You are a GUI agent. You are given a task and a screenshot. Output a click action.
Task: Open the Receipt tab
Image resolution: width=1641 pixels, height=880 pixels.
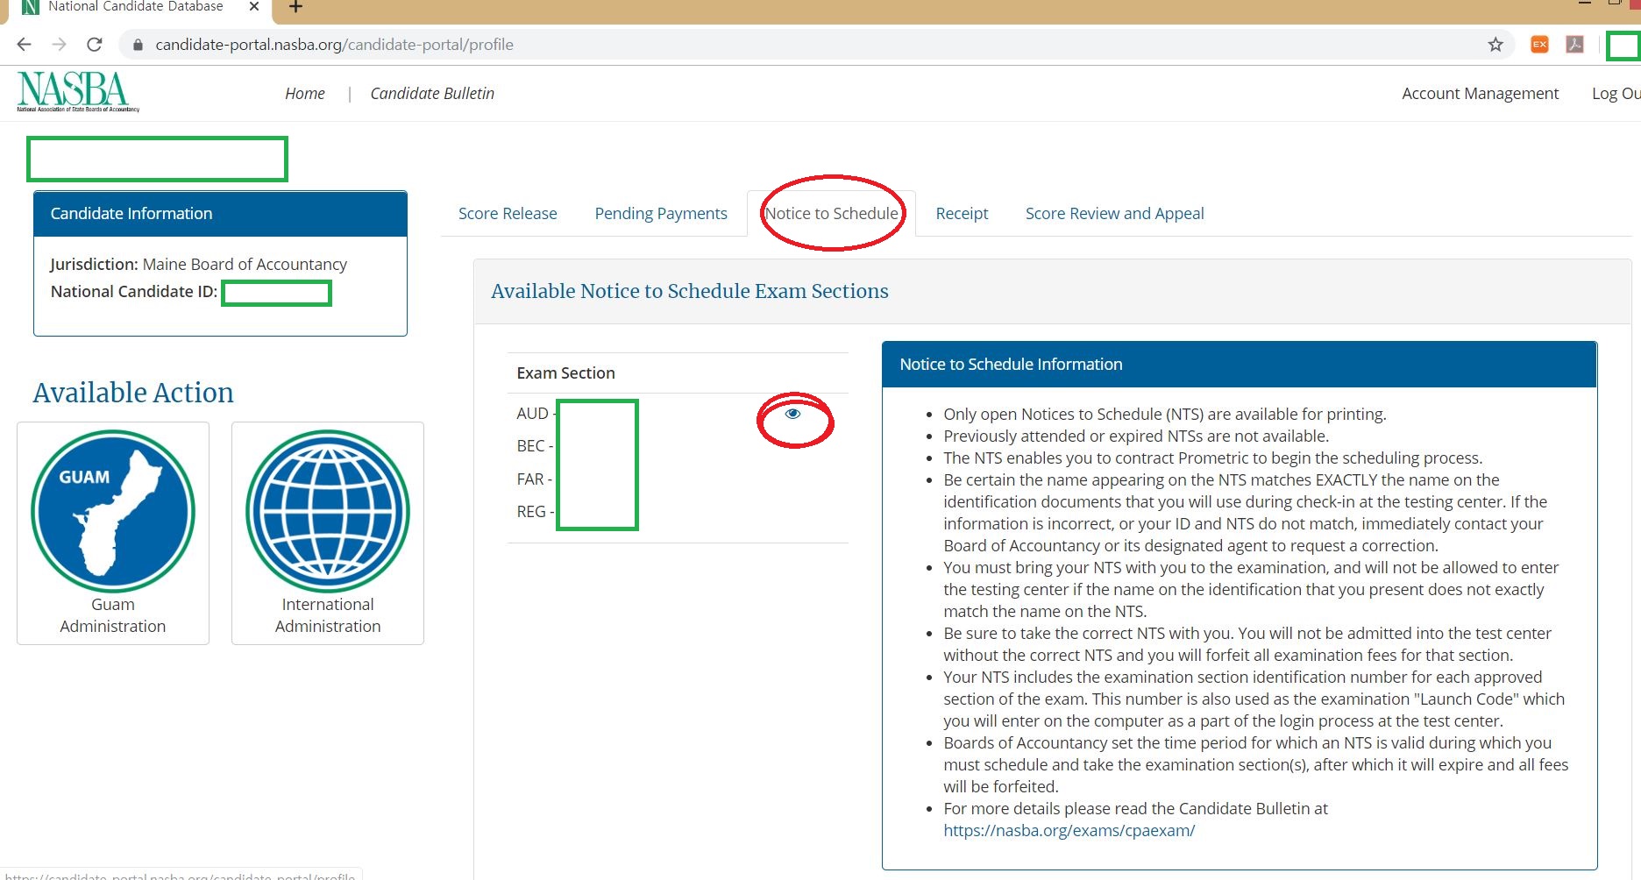(x=962, y=214)
